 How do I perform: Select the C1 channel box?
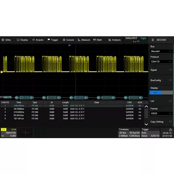coord(4,129)
